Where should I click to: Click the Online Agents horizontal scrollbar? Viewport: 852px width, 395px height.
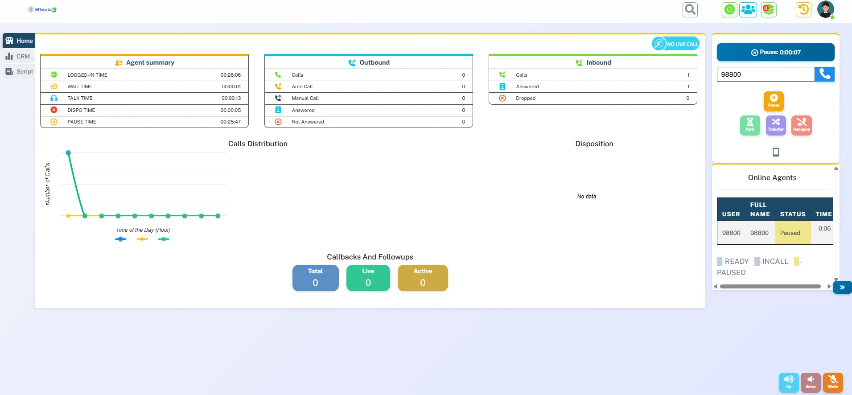click(770, 286)
